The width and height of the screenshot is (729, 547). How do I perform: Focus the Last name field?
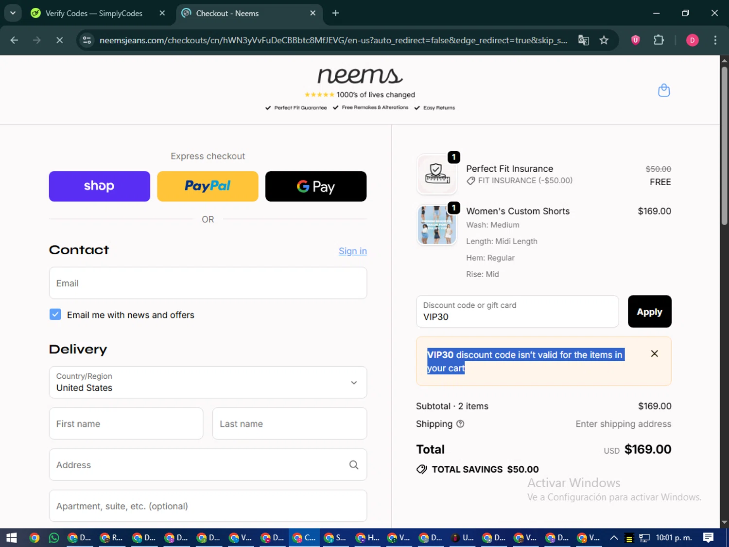click(x=290, y=423)
